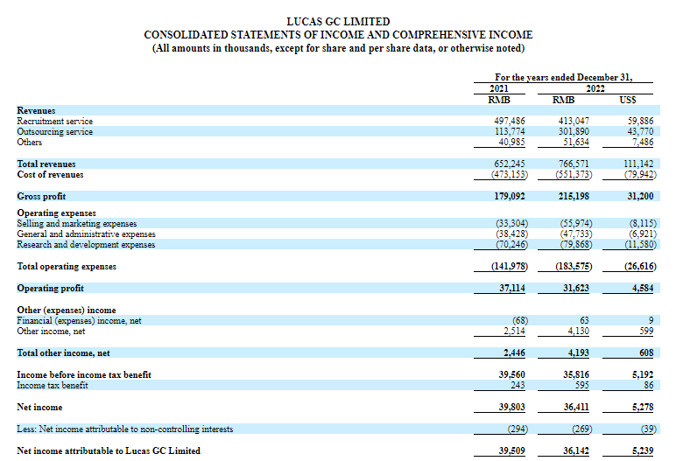
Task: Click the 'Other (expenses) income' section label
Action: pos(67,311)
